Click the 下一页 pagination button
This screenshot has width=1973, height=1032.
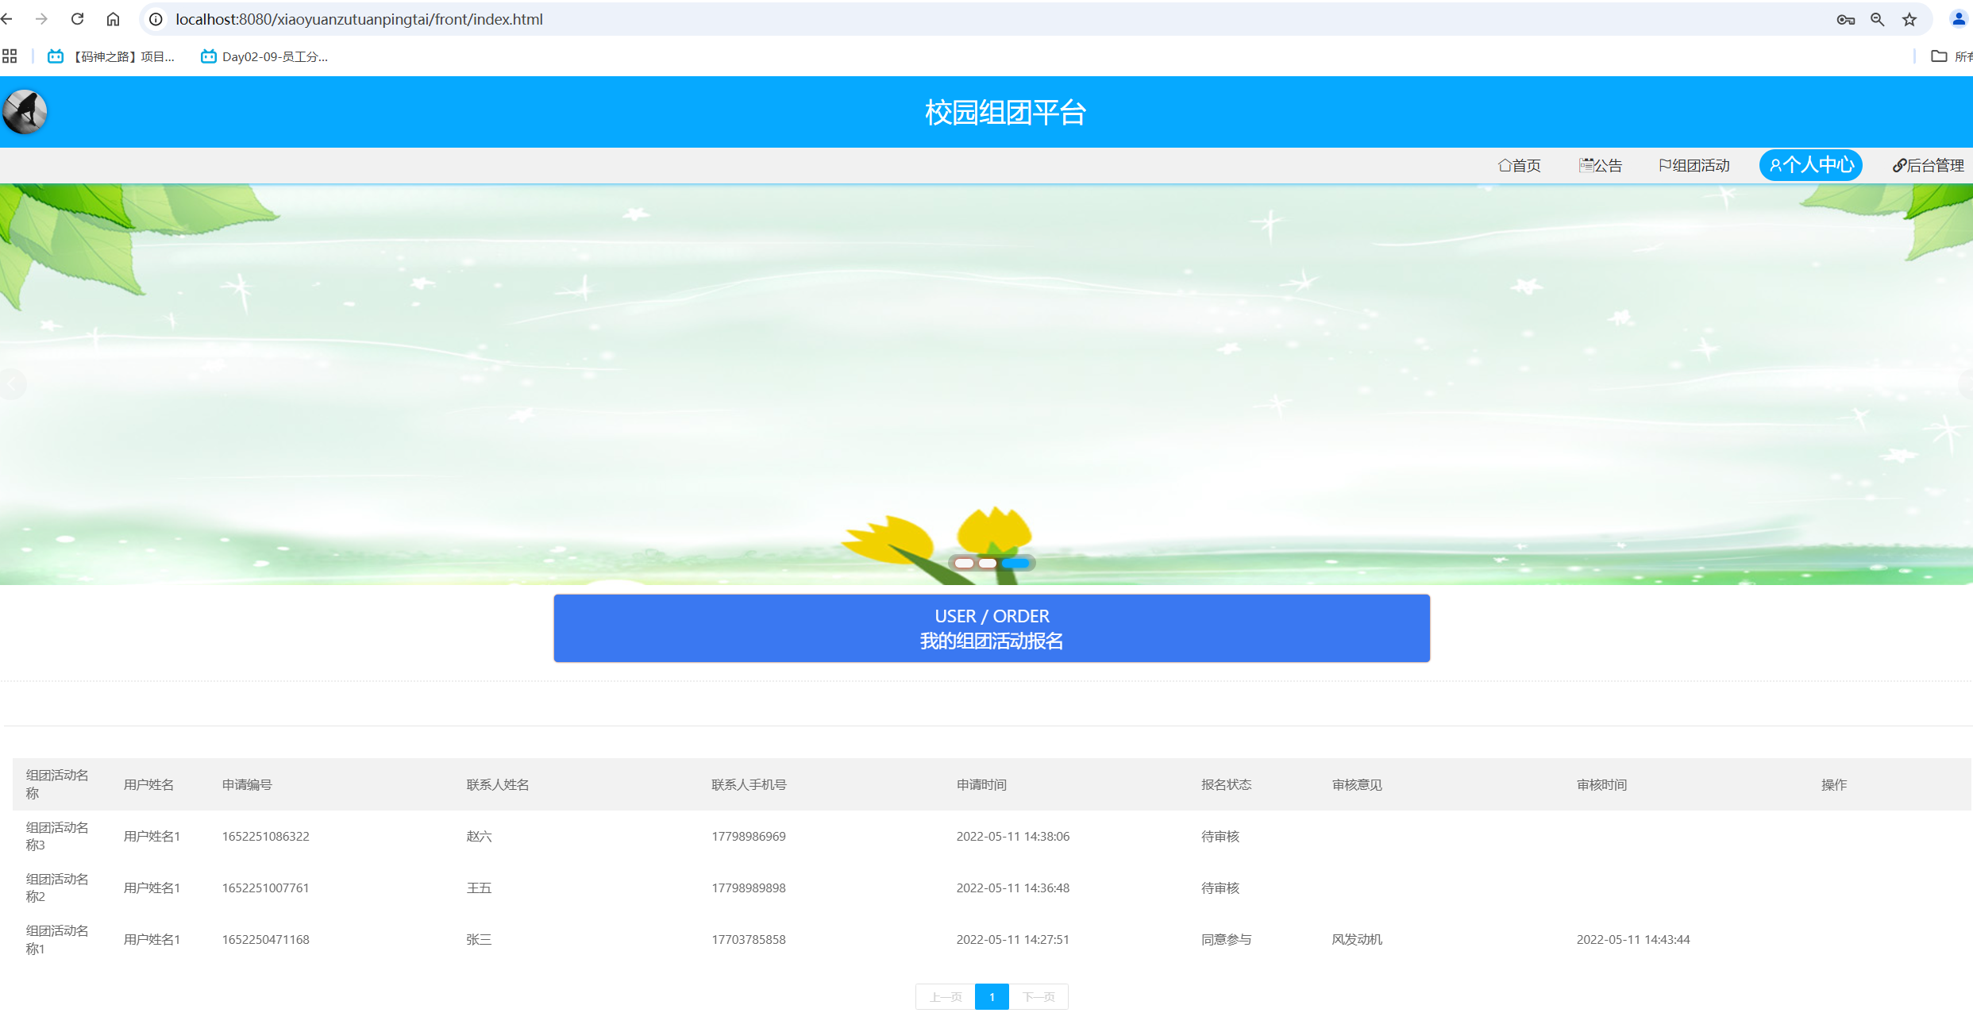point(1039,997)
